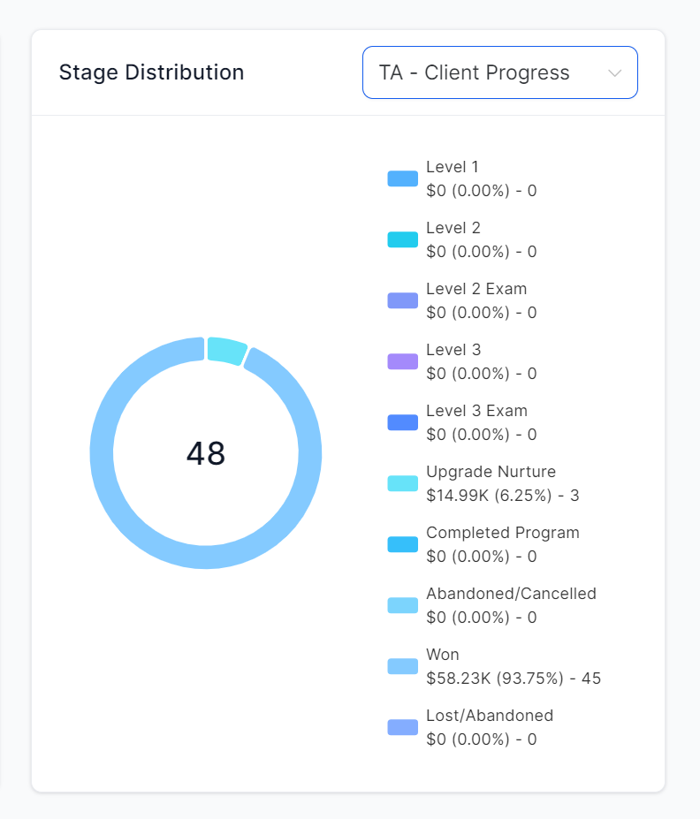Viewport: 700px width, 819px height.
Task: Click the Level 2 legend color swatch
Action: [402, 239]
